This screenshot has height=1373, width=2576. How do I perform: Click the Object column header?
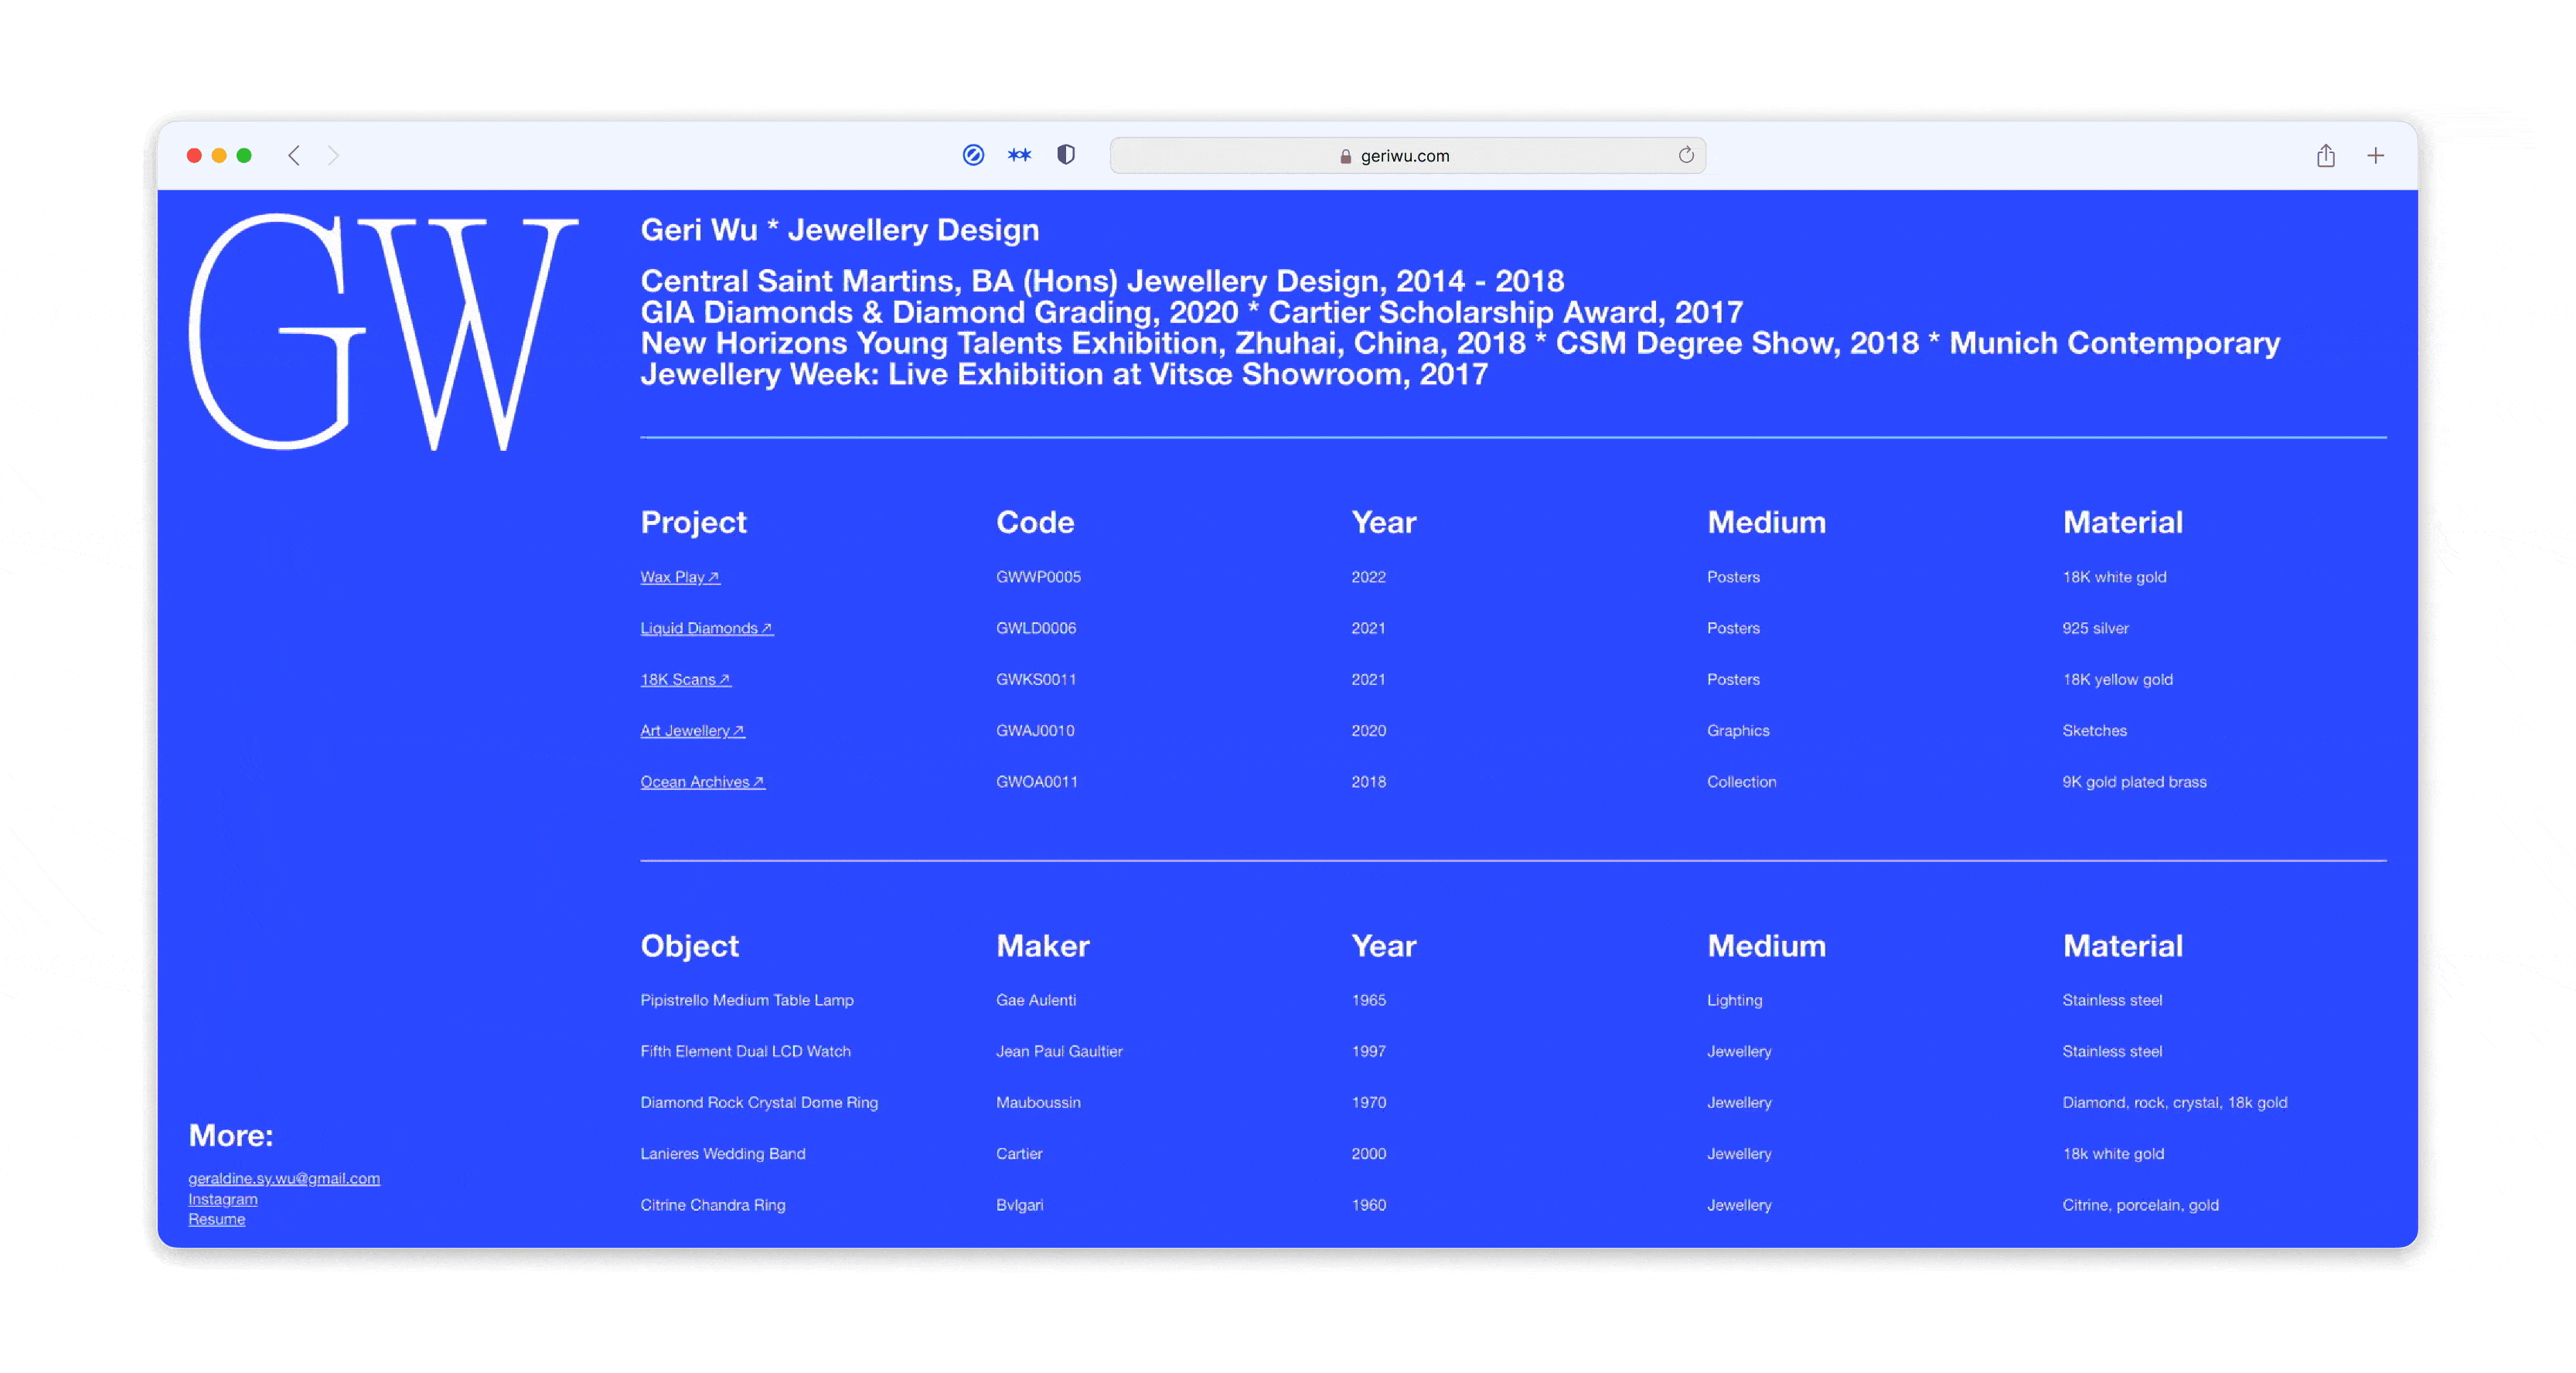click(x=690, y=946)
